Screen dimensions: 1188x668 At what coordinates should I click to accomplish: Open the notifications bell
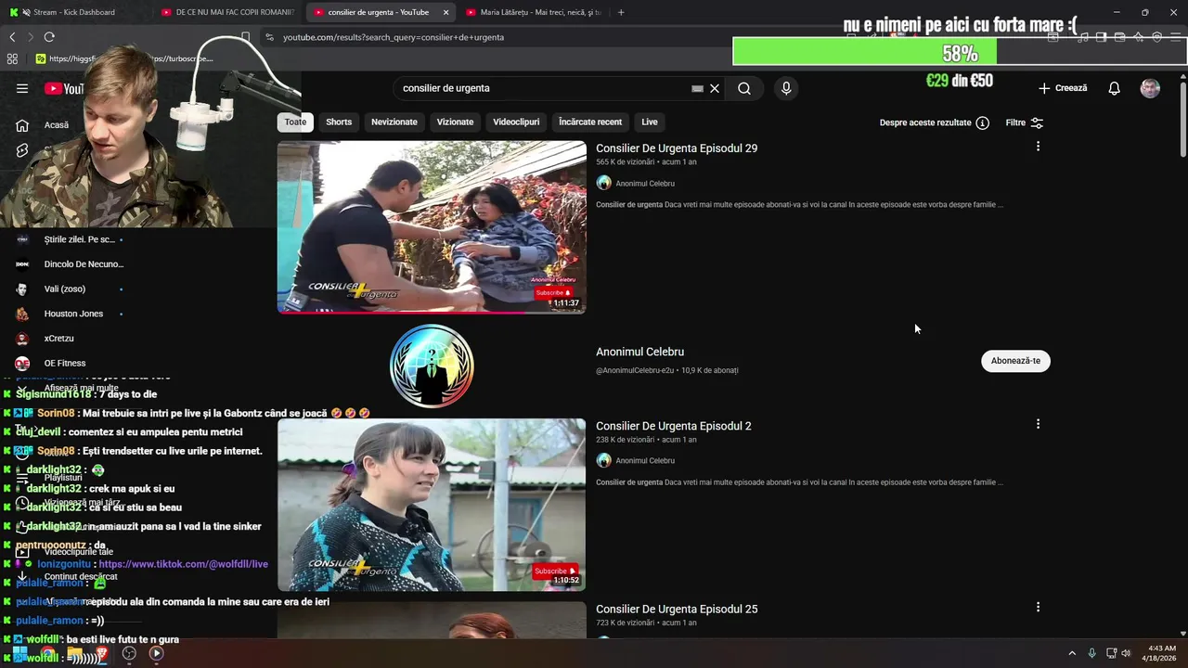tap(1114, 88)
